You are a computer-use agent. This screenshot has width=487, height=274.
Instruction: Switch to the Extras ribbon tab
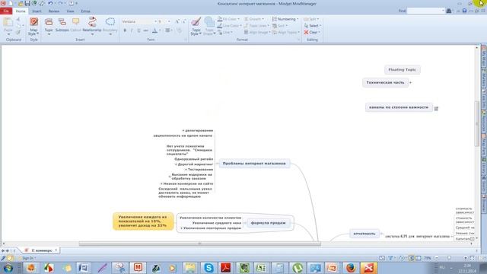pos(85,11)
